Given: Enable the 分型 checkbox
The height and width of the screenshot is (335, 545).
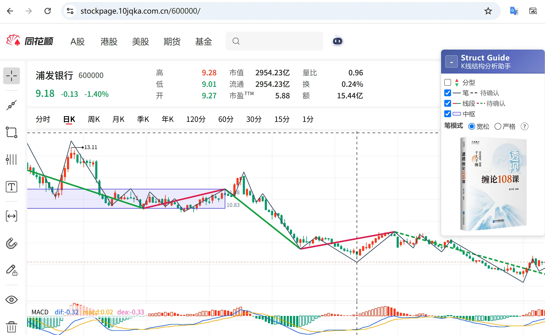Looking at the screenshot, I should (x=448, y=83).
